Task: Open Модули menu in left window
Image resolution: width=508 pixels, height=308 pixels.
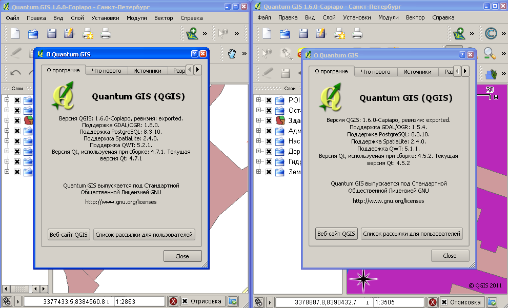Action: [x=137, y=18]
